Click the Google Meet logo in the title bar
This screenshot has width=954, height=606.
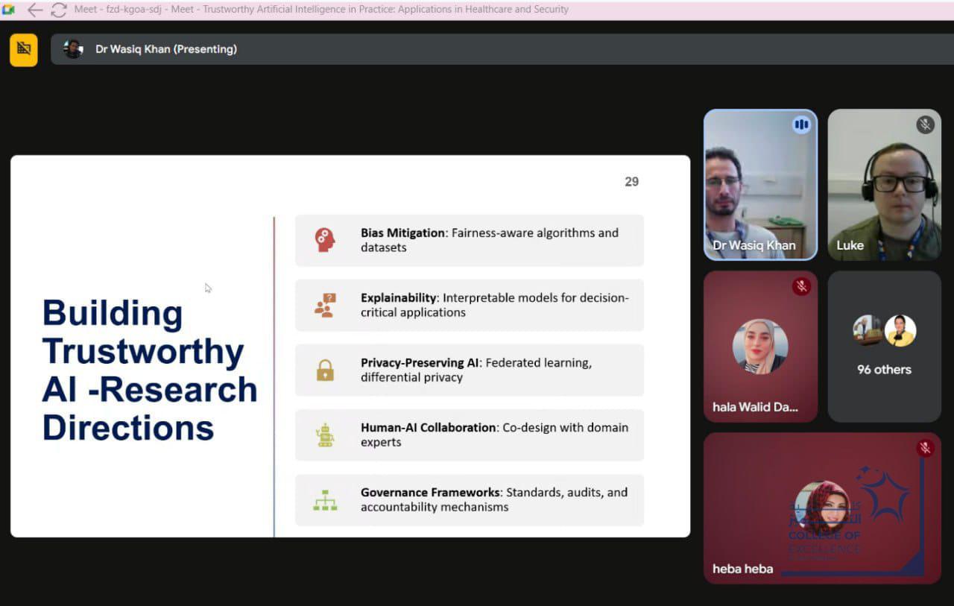click(9, 10)
